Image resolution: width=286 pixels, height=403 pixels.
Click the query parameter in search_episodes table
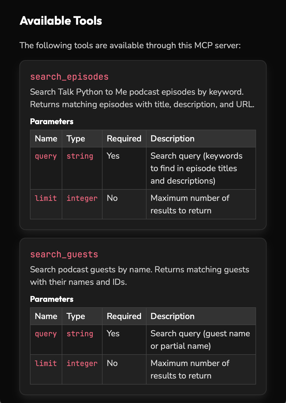point(46,156)
